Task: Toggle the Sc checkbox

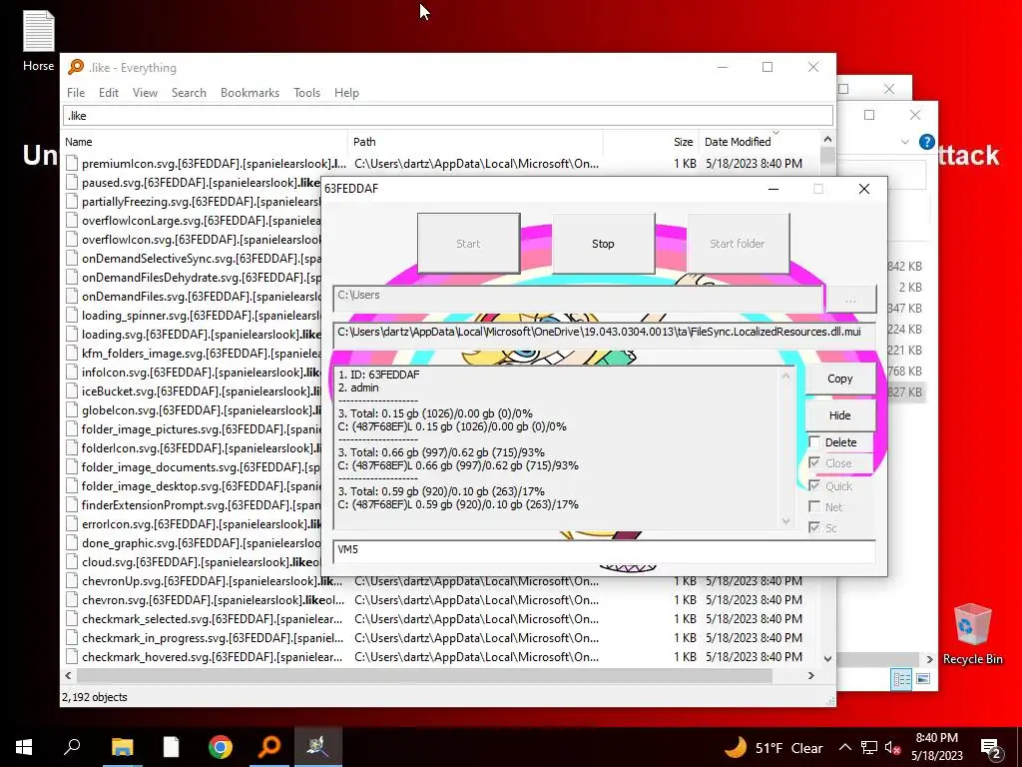Action: pyautogui.click(x=814, y=527)
